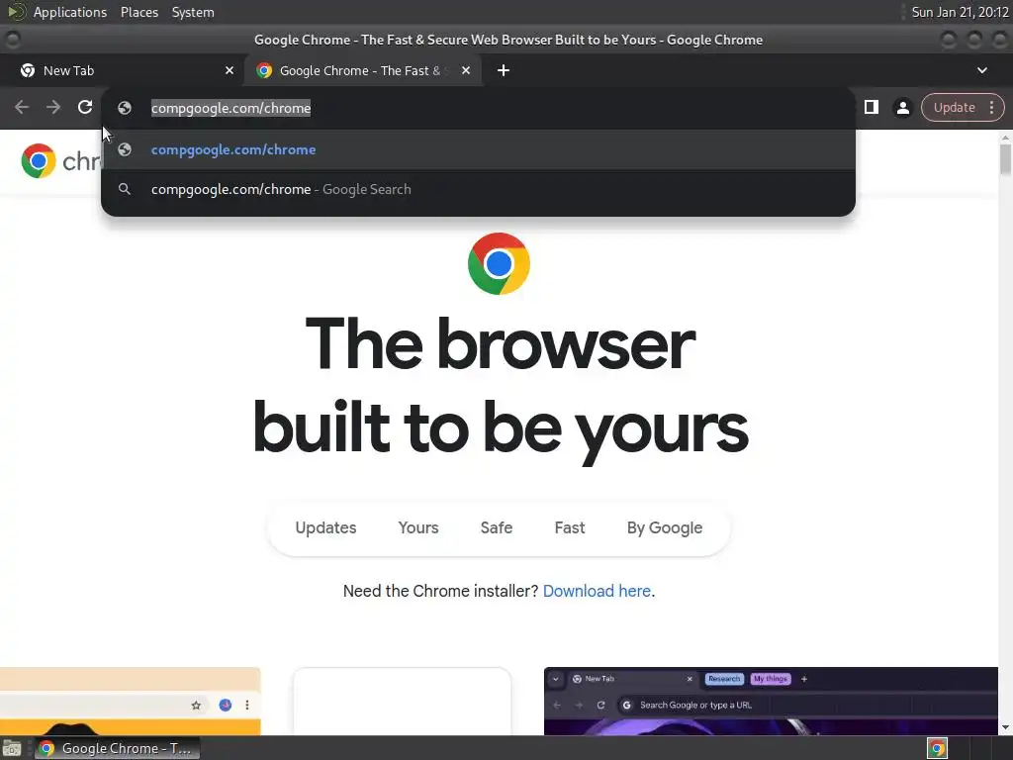Close the New Tab tab

tap(230, 70)
